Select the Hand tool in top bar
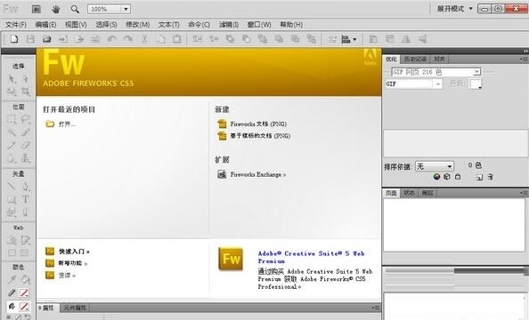This screenshot has height=320, width=529. (x=56, y=9)
